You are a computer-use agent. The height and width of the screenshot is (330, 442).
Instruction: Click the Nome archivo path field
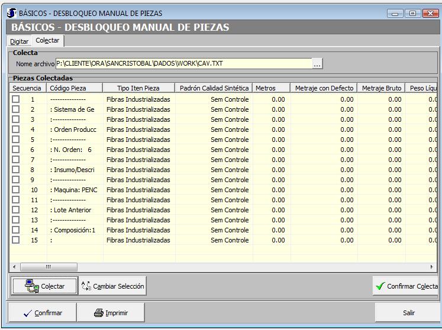pos(183,64)
